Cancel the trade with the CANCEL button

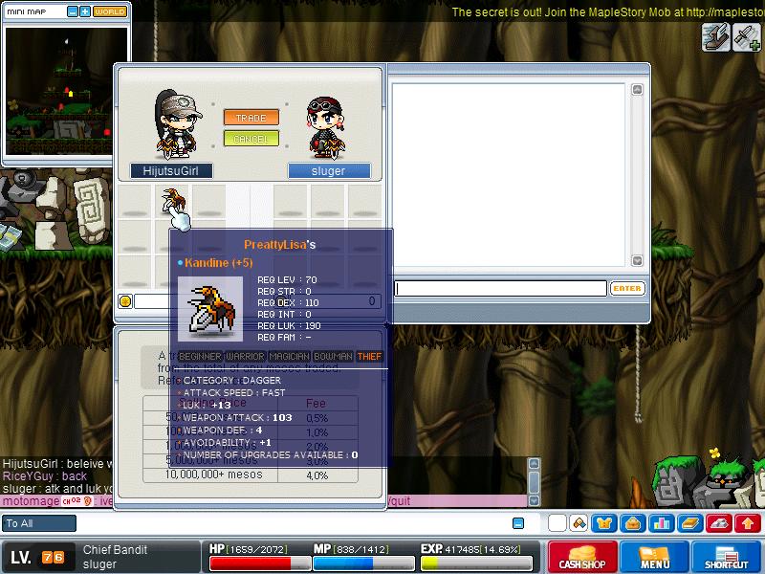coord(251,139)
